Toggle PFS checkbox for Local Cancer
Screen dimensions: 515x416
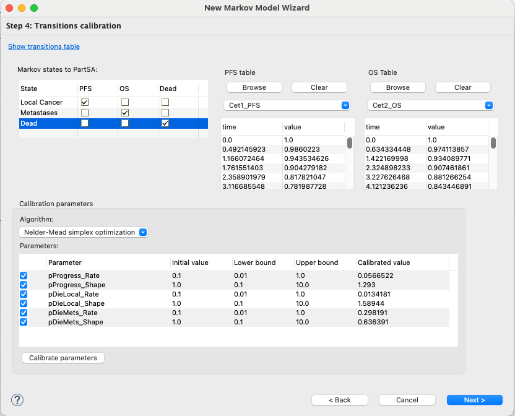tap(85, 102)
